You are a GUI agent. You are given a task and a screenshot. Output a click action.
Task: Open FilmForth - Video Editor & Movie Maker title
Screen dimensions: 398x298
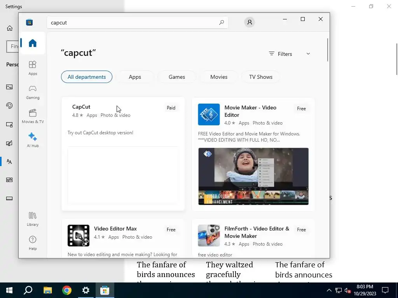[x=257, y=232]
